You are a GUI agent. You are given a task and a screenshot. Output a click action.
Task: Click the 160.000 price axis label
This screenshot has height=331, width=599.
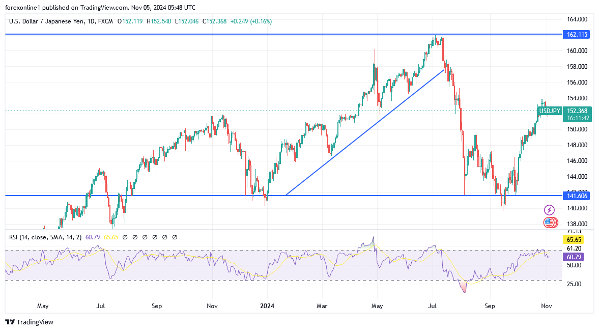[x=577, y=50]
